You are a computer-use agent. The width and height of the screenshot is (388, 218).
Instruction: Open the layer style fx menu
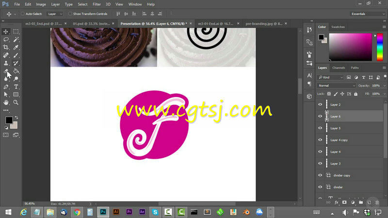pyautogui.click(x=336, y=202)
